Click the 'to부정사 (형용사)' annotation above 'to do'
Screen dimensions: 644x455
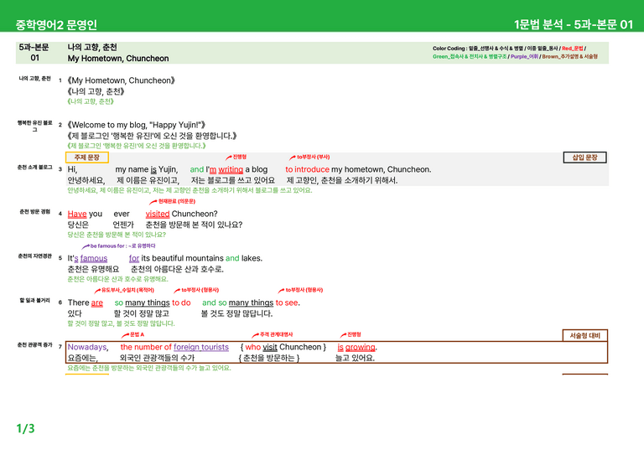coord(197,290)
